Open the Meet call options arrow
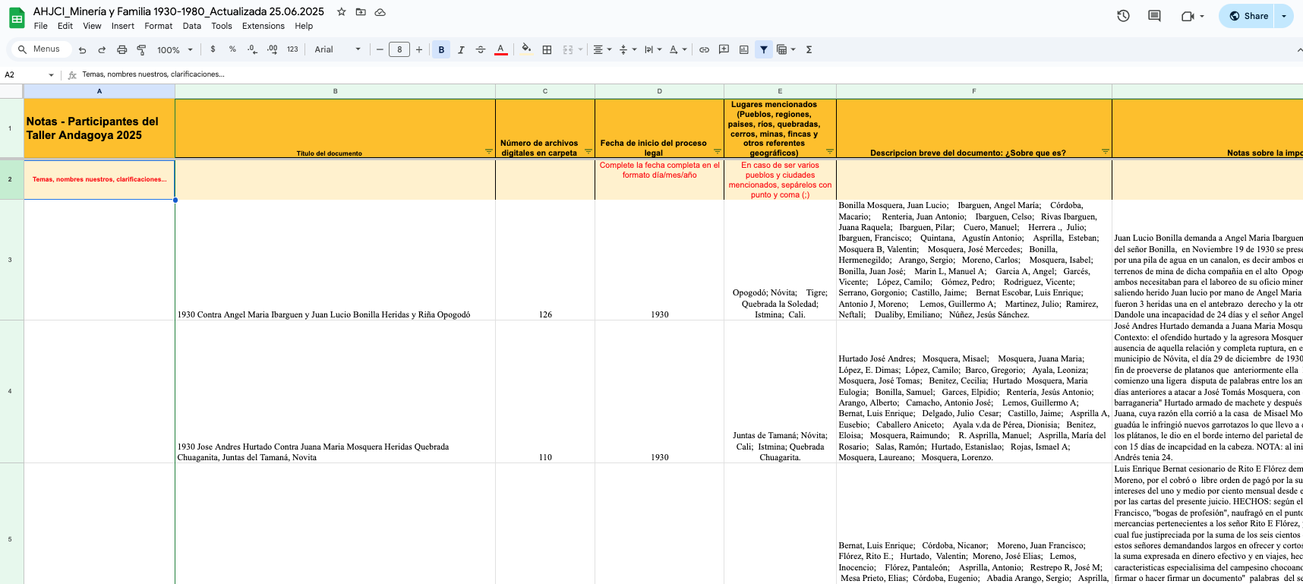1303x584 pixels. point(1202,16)
